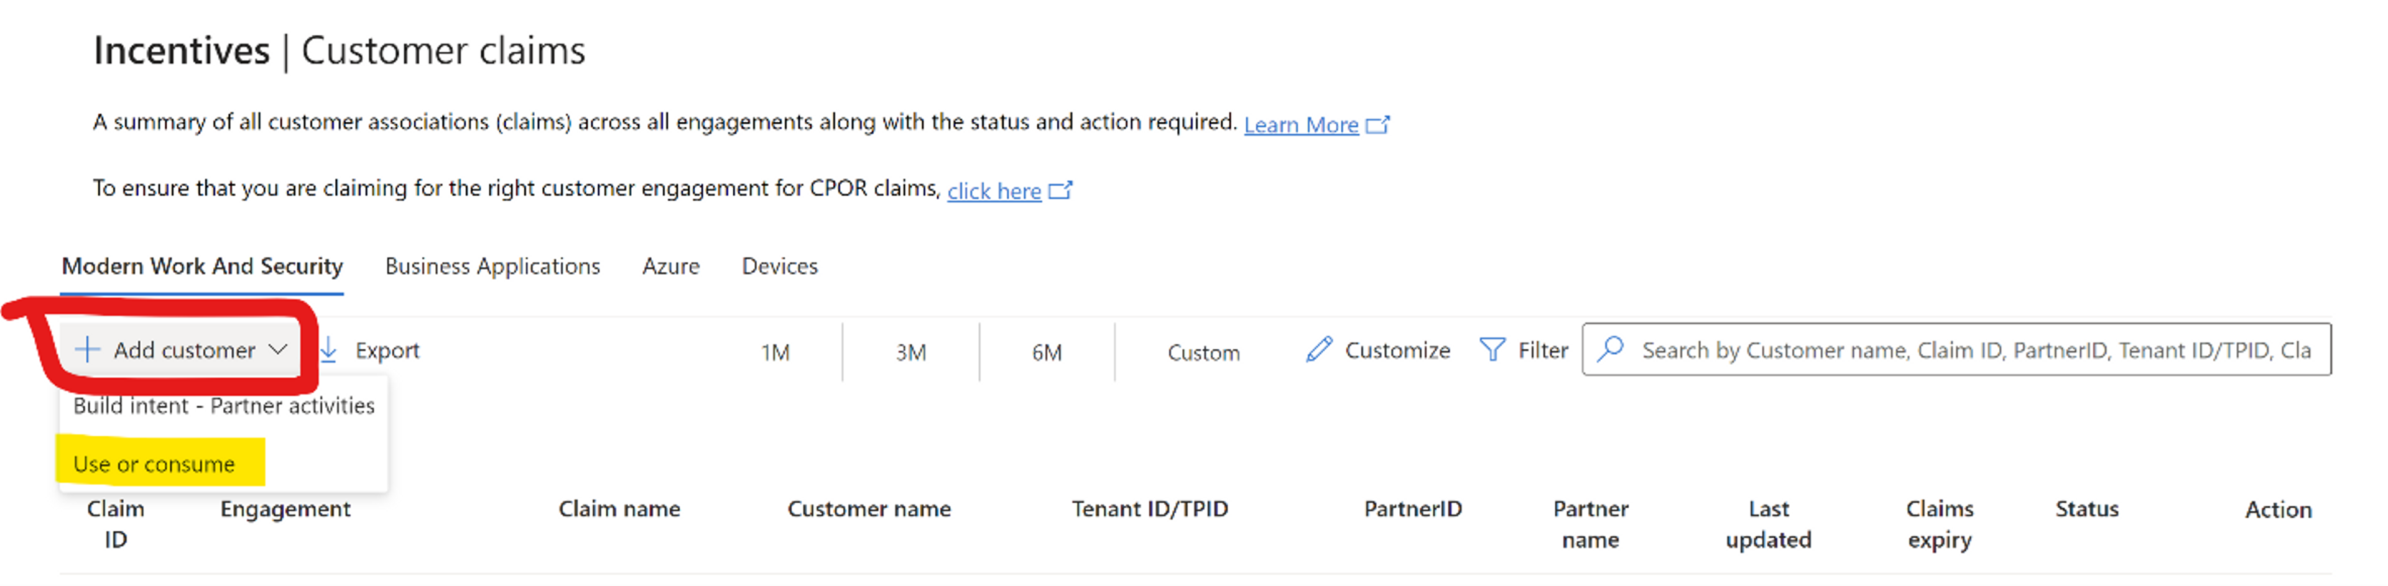Open the Learn More link
The width and height of the screenshot is (2388, 586).
click(x=1300, y=125)
